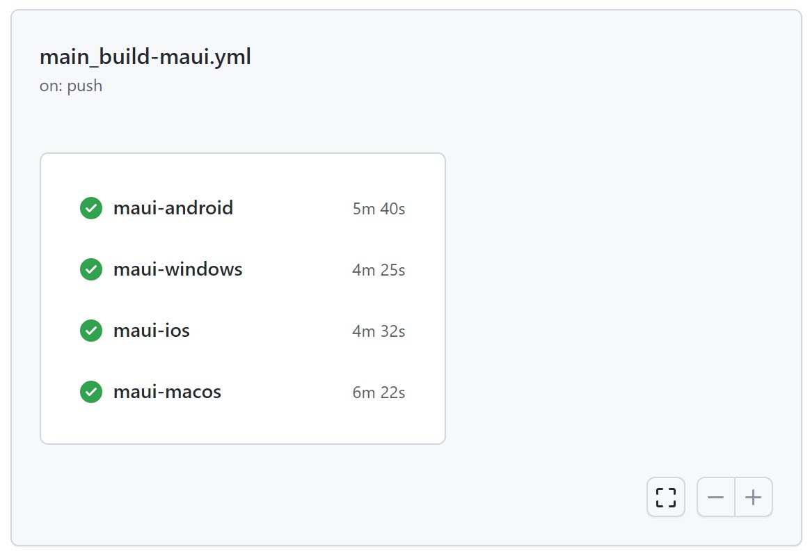
Task: Click the 6m 22s duration for maui-macos
Action: [x=378, y=393]
